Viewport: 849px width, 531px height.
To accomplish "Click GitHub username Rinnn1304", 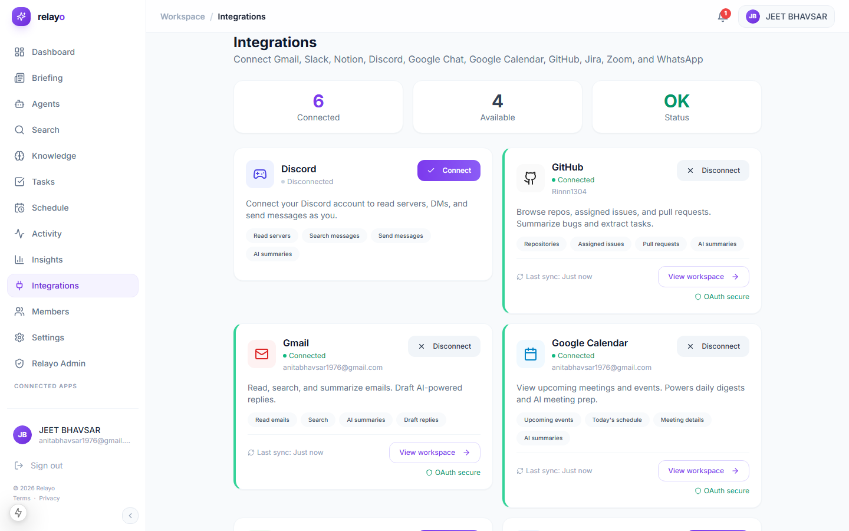I will 569,192.
